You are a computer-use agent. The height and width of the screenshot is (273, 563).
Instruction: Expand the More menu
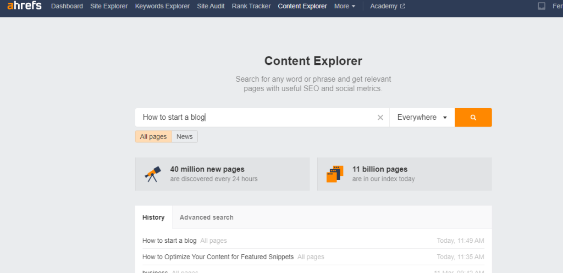345,6
